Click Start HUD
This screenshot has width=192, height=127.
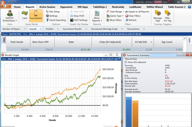point(77,11)
